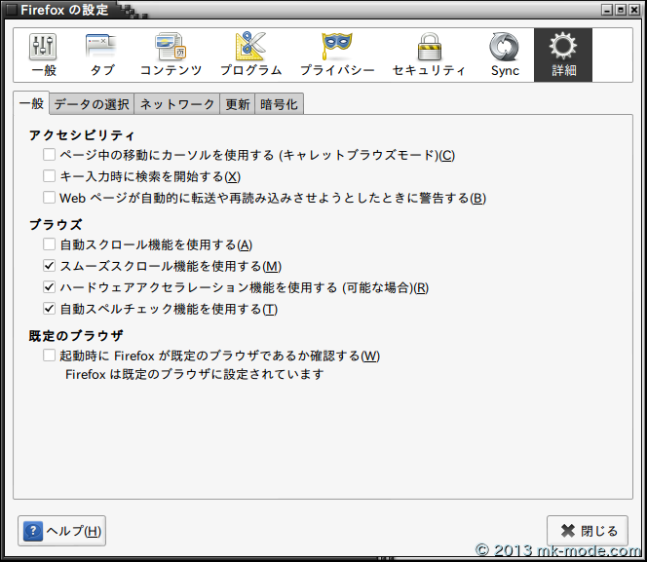Switch to the ネットワーク sub-tab
This screenshot has width=647, height=562.
click(176, 104)
